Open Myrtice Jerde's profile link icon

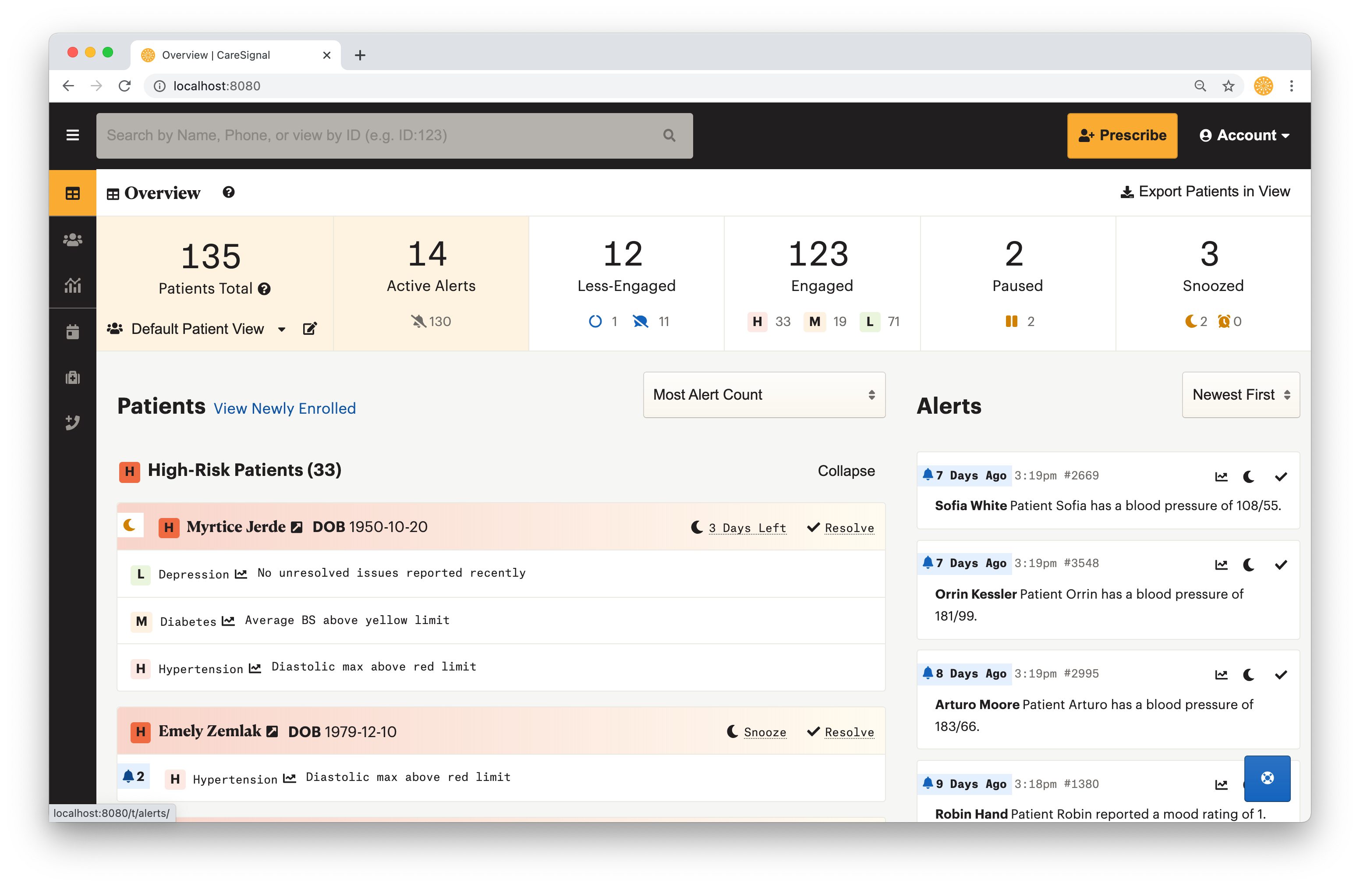click(x=297, y=527)
